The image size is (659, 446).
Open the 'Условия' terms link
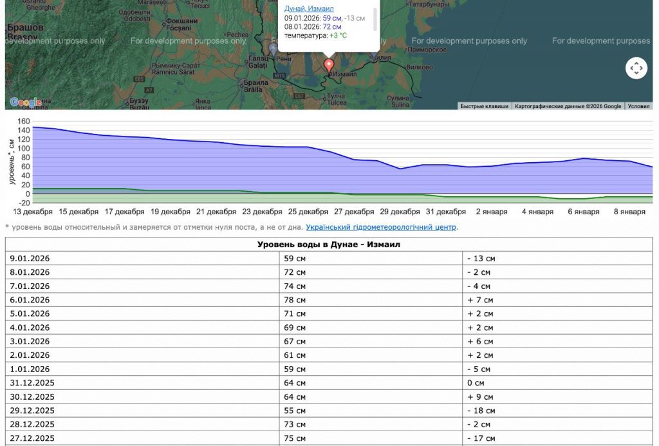638,106
